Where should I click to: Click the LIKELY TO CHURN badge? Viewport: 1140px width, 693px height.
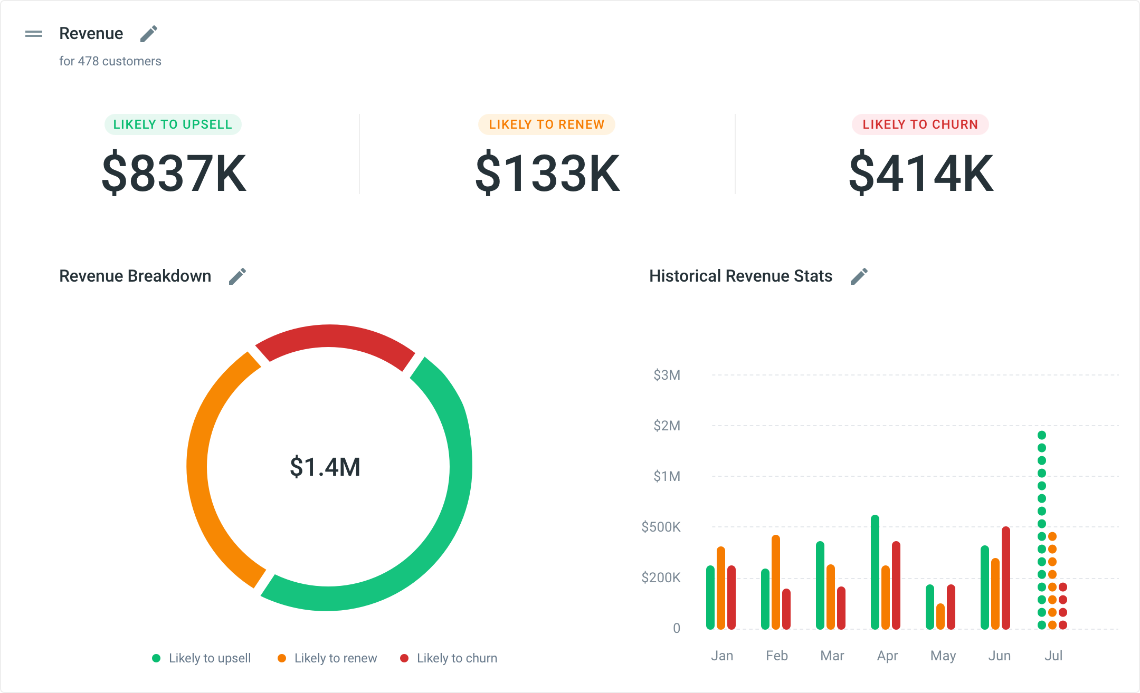point(920,124)
